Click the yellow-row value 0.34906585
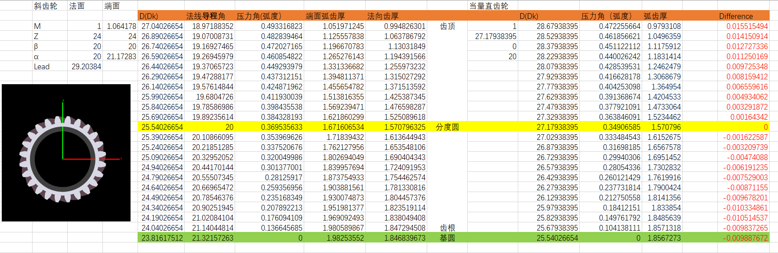778x253 pixels. click(x=622, y=127)
